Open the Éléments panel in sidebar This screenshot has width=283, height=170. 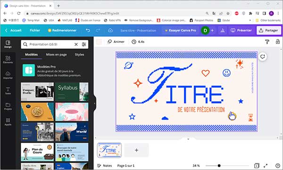click(8, 60)
